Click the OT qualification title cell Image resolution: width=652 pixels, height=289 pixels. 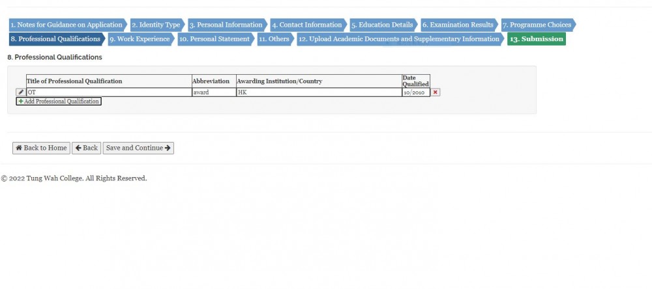click(108, 92)
